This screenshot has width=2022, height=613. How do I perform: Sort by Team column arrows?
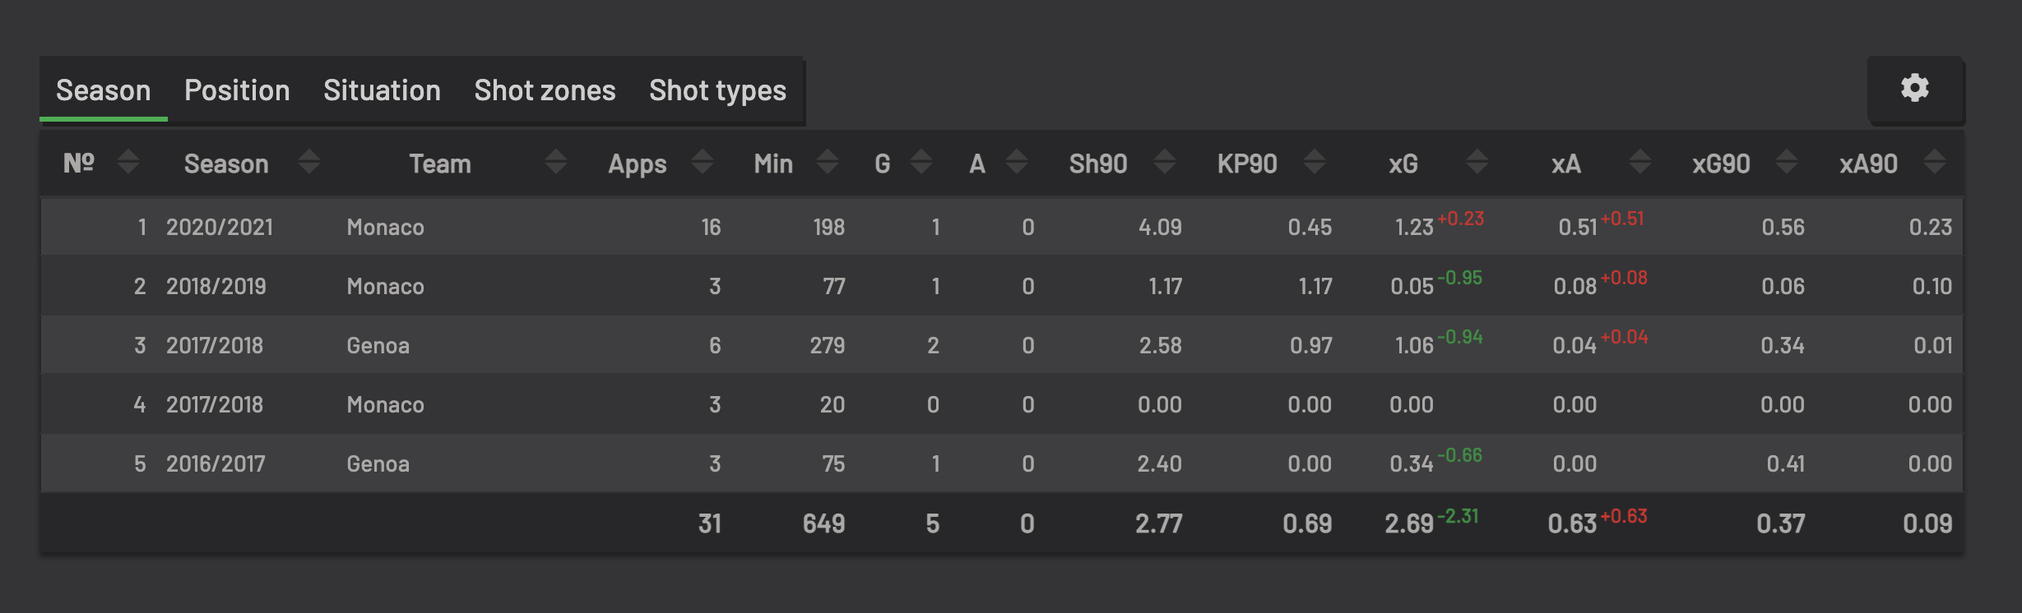tap(556, 162)
